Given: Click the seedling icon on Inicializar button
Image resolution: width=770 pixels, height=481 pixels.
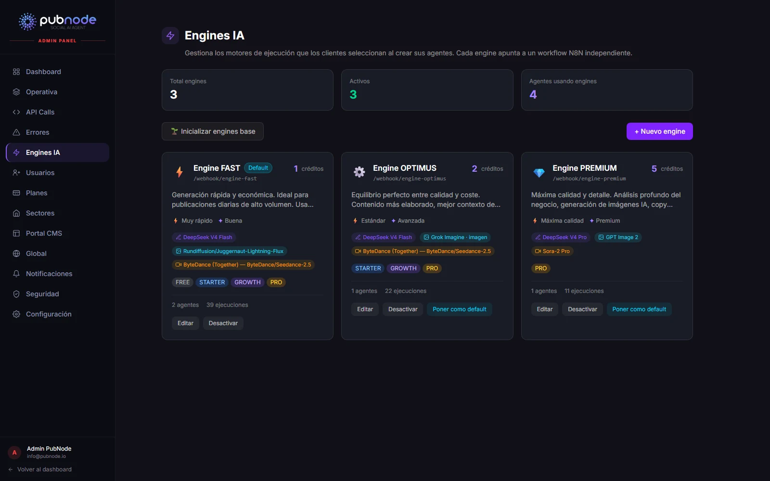Looking at the screenshot, I should tap(175, 131).
